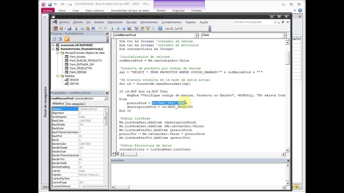Select the VENTAS module

(74, 84)
